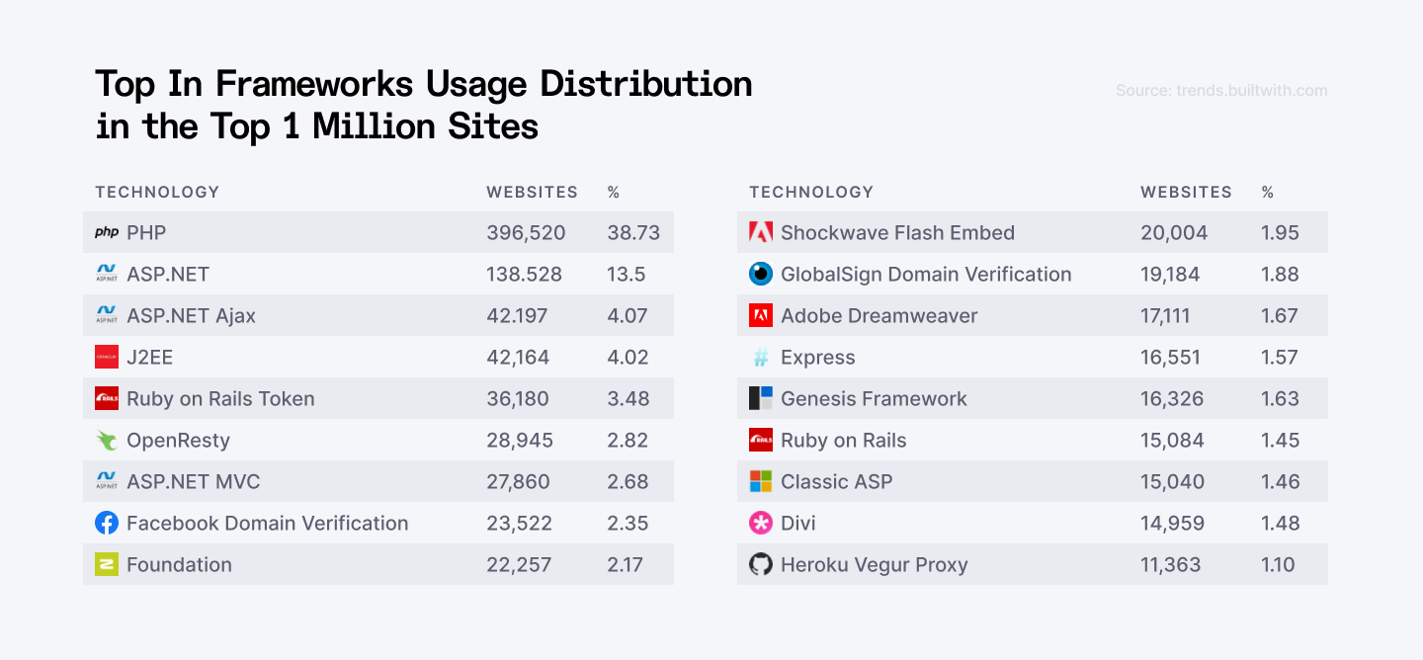Click the Classic ASP Microsoft icon
This screenshot has height=660, width=1423.
coord(761,482)
